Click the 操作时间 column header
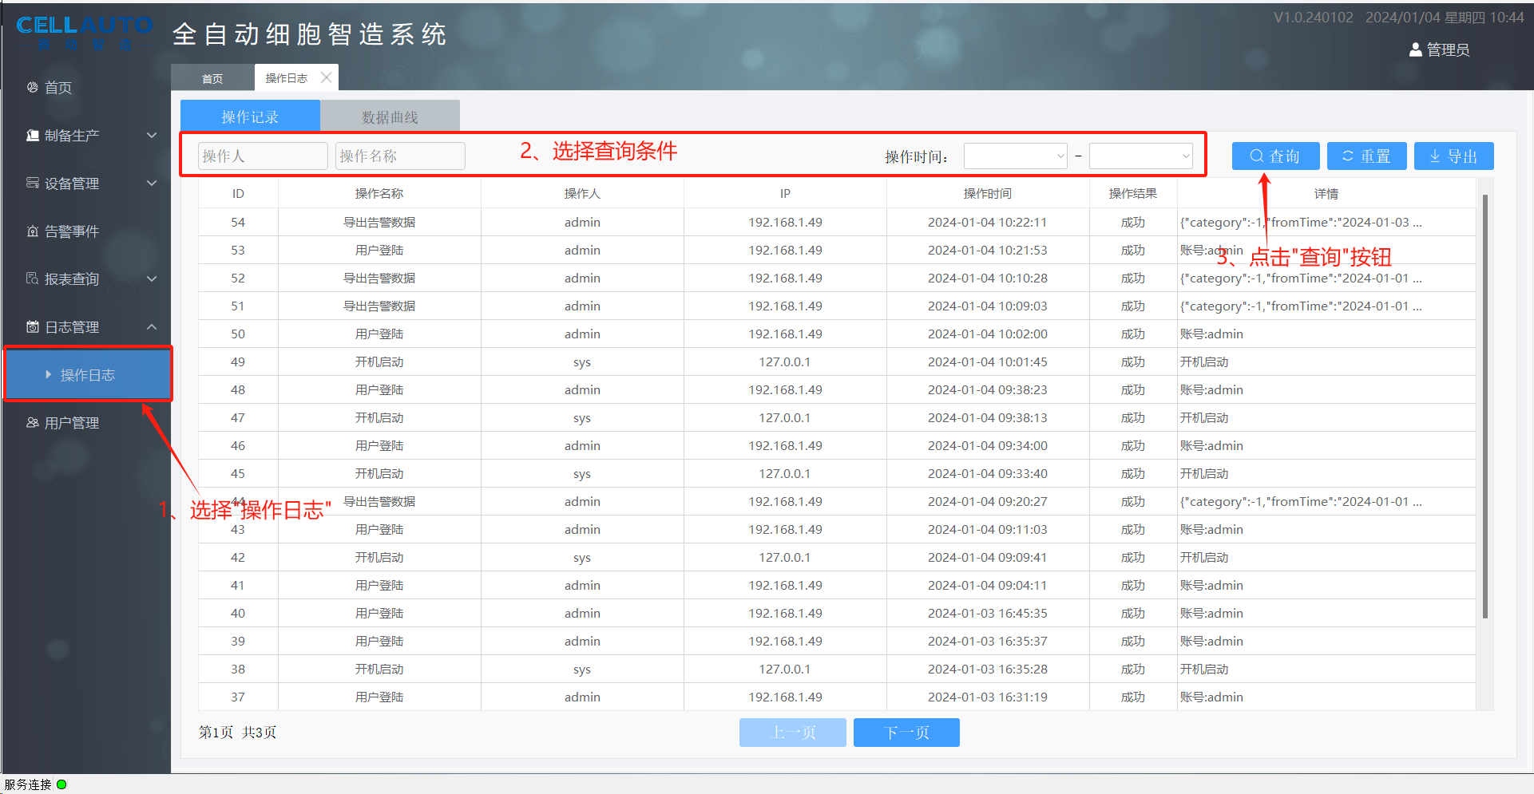 tap(988, 194)
